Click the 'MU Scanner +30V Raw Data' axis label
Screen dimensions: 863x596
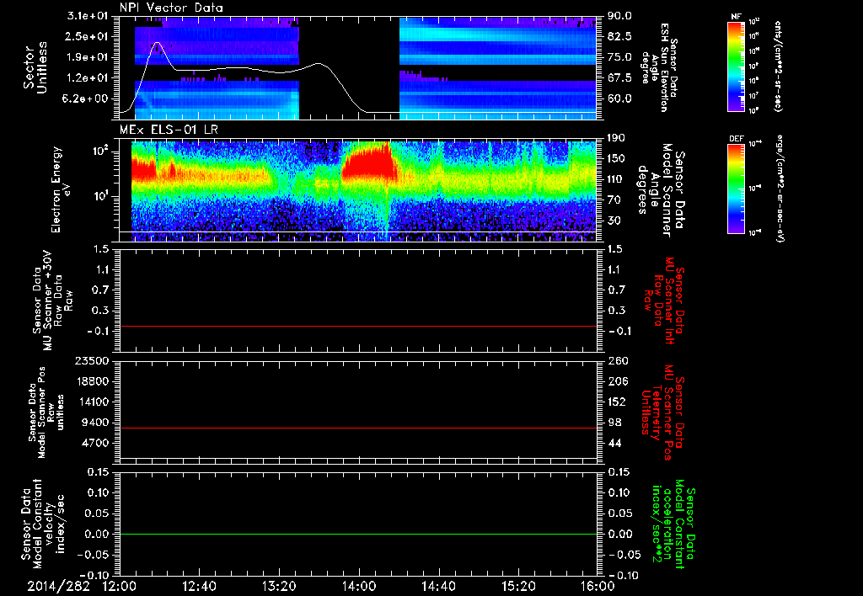(x=52, y=301)
